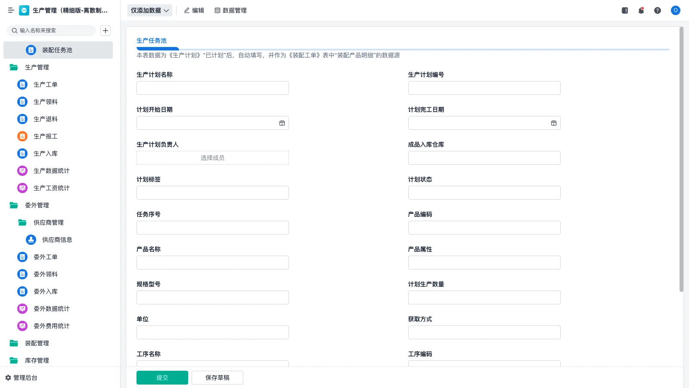Click the user avatar in top right
This screenshot has height=388, width=689.
pyautogui.click(x=675, y=10)
